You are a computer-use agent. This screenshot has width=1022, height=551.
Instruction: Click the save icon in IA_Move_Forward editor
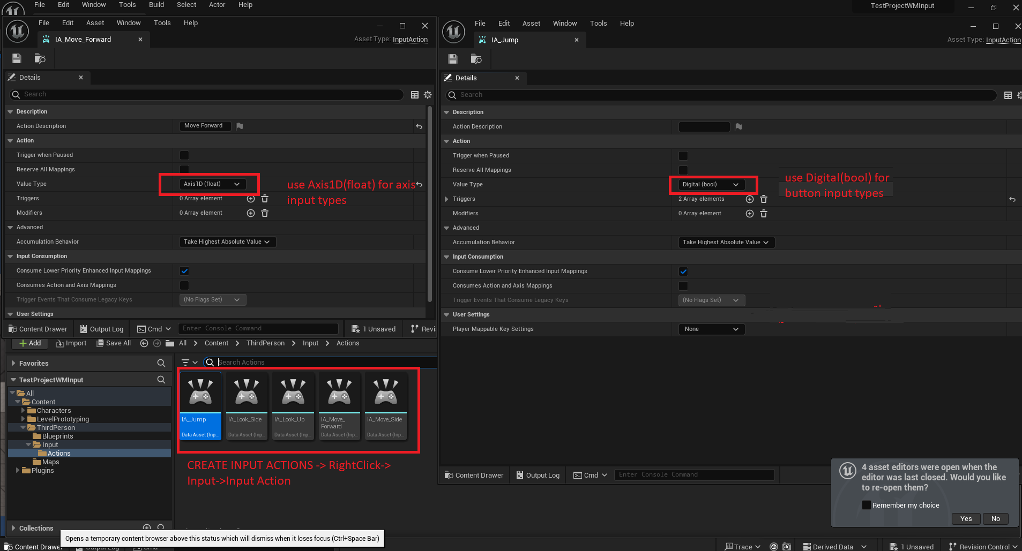(x=17, y=58)
